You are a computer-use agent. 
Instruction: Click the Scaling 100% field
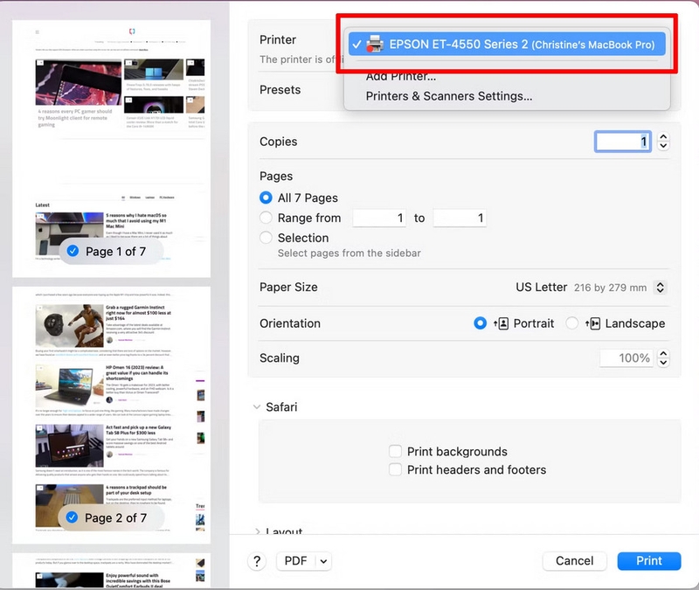(x=626, y=358)
